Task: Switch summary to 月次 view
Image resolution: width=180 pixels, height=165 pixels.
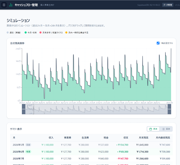Action: (x=153, y=129)
